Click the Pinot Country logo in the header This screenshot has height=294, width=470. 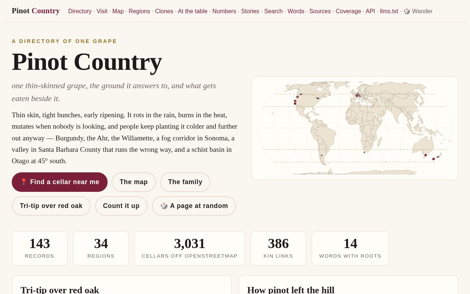pyautogui.click(x=36, y=11)
